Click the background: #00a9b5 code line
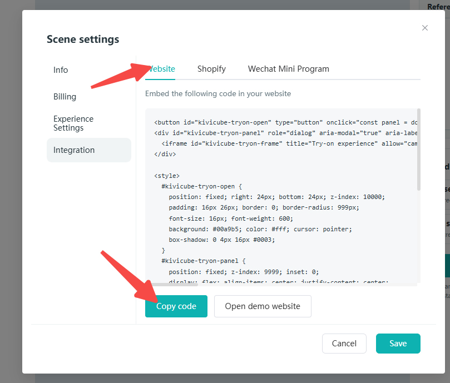Screen dimensions: 450x383 coord(260,229)
